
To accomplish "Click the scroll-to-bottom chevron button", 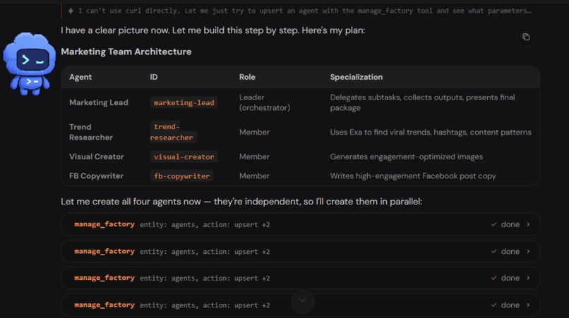I will tap(302, 302).
